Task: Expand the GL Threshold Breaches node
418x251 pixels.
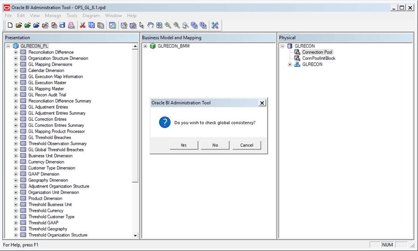Action: pyautogui.click(x=16, y=138)
